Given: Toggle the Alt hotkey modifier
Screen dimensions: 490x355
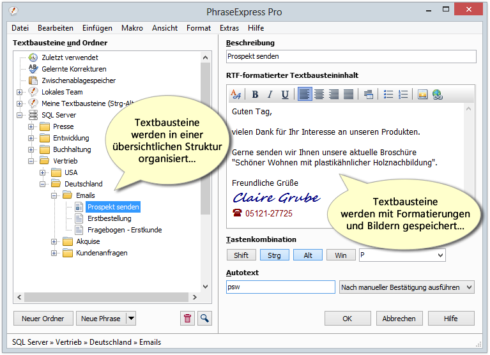Looking at the screenshot, I should [308, 255].
